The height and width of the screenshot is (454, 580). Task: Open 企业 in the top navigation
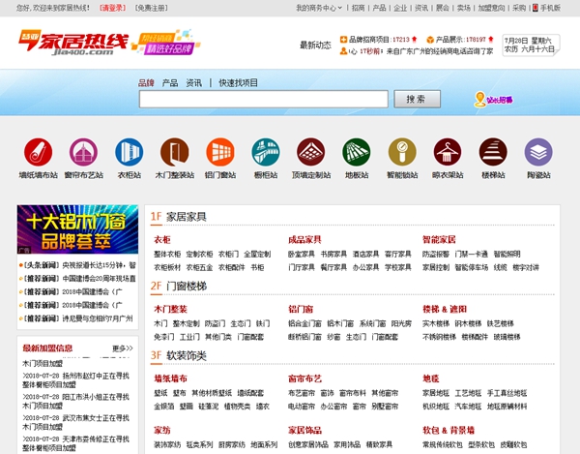coord(400,8)
